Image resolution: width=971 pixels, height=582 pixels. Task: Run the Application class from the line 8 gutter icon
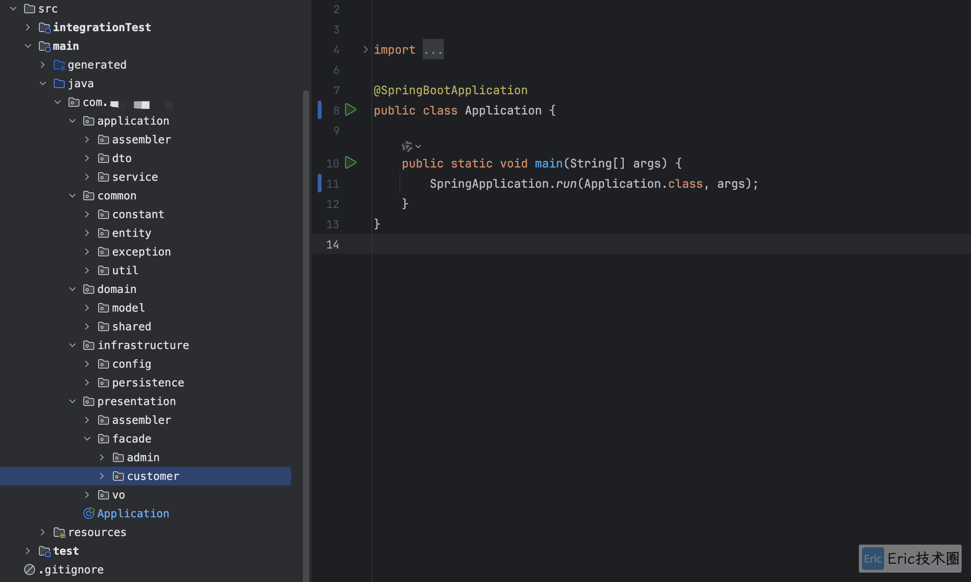click(350, 110)
